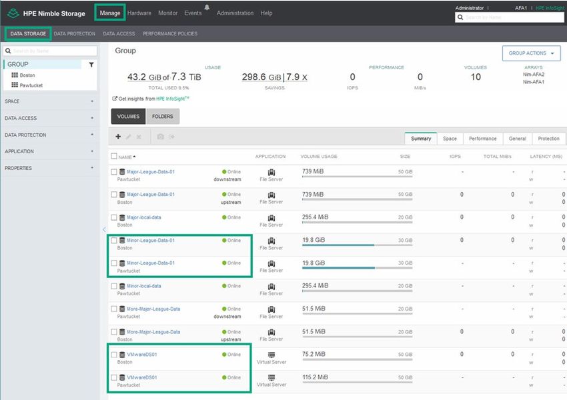The image size is (567, 400).
Task: Open the Hardware menu
Action: (139, 13)
